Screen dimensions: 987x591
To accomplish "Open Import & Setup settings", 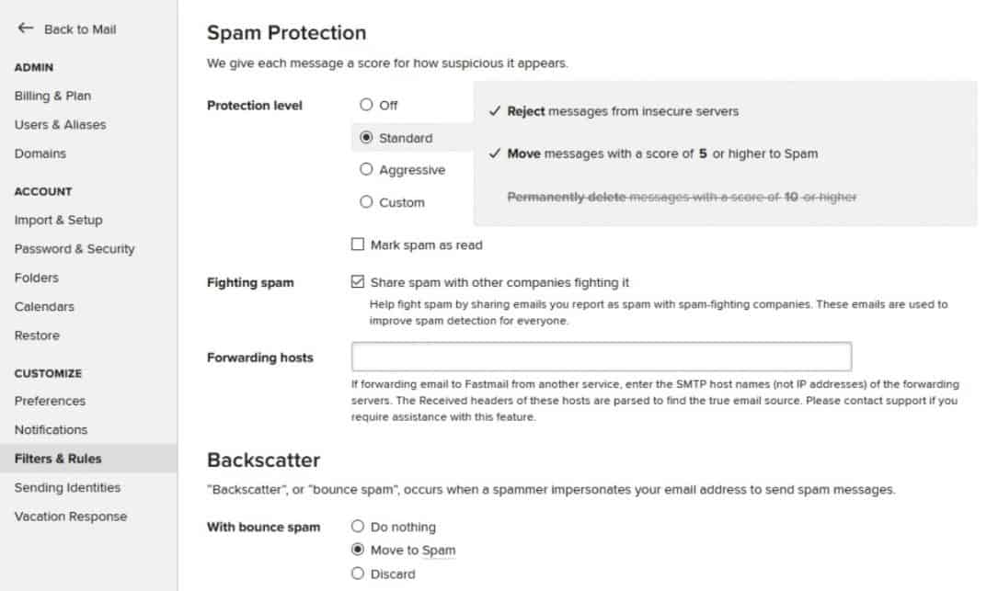I will [x=58, y=220].
